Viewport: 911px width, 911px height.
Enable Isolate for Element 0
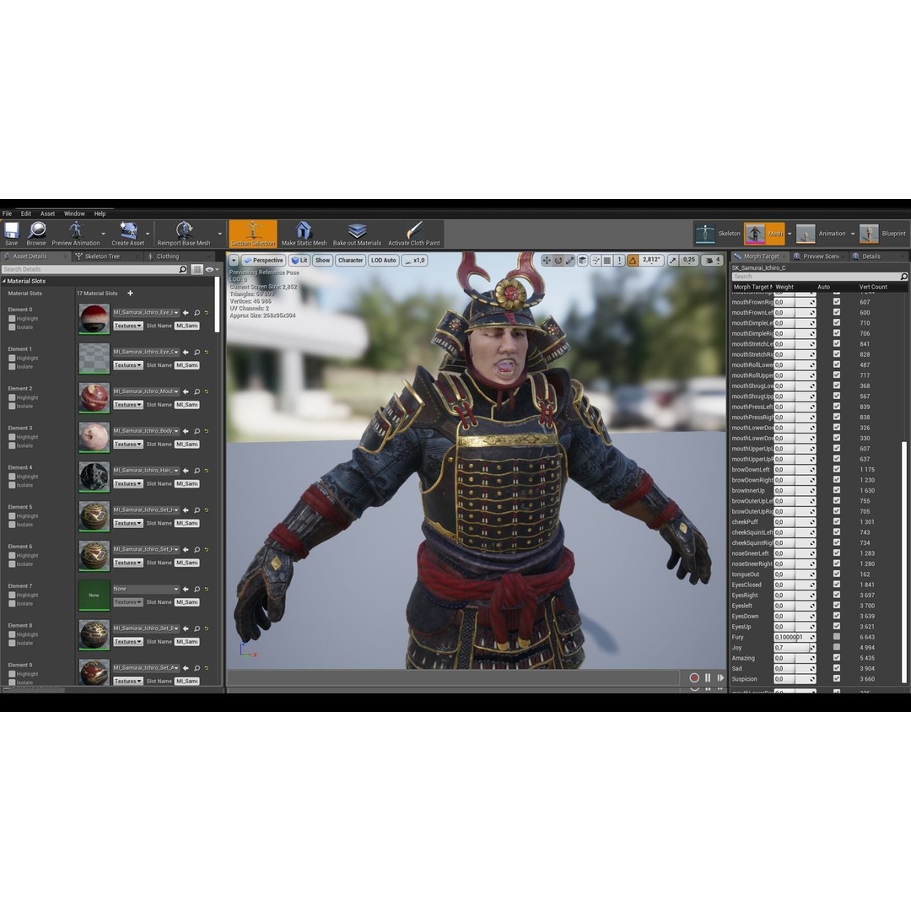[12, 327]
